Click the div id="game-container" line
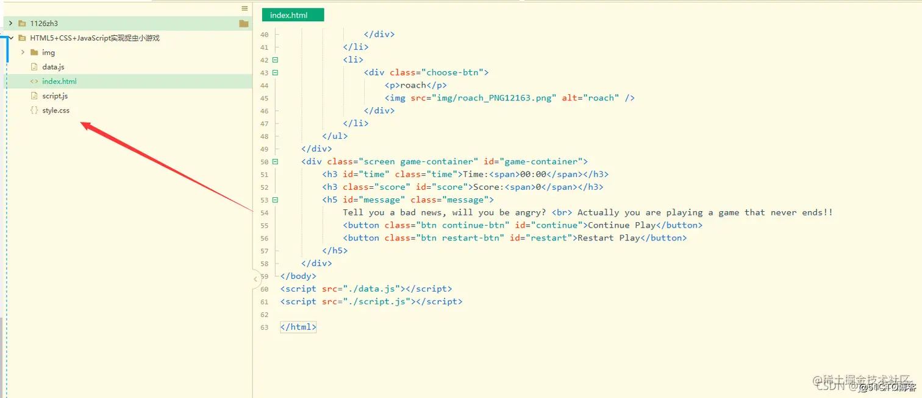Image resolution: width=922 pixels, height=398 pixels. tap(444, 161)
